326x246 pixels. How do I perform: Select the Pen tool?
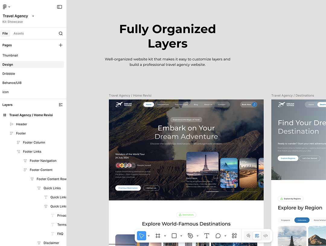190,236
